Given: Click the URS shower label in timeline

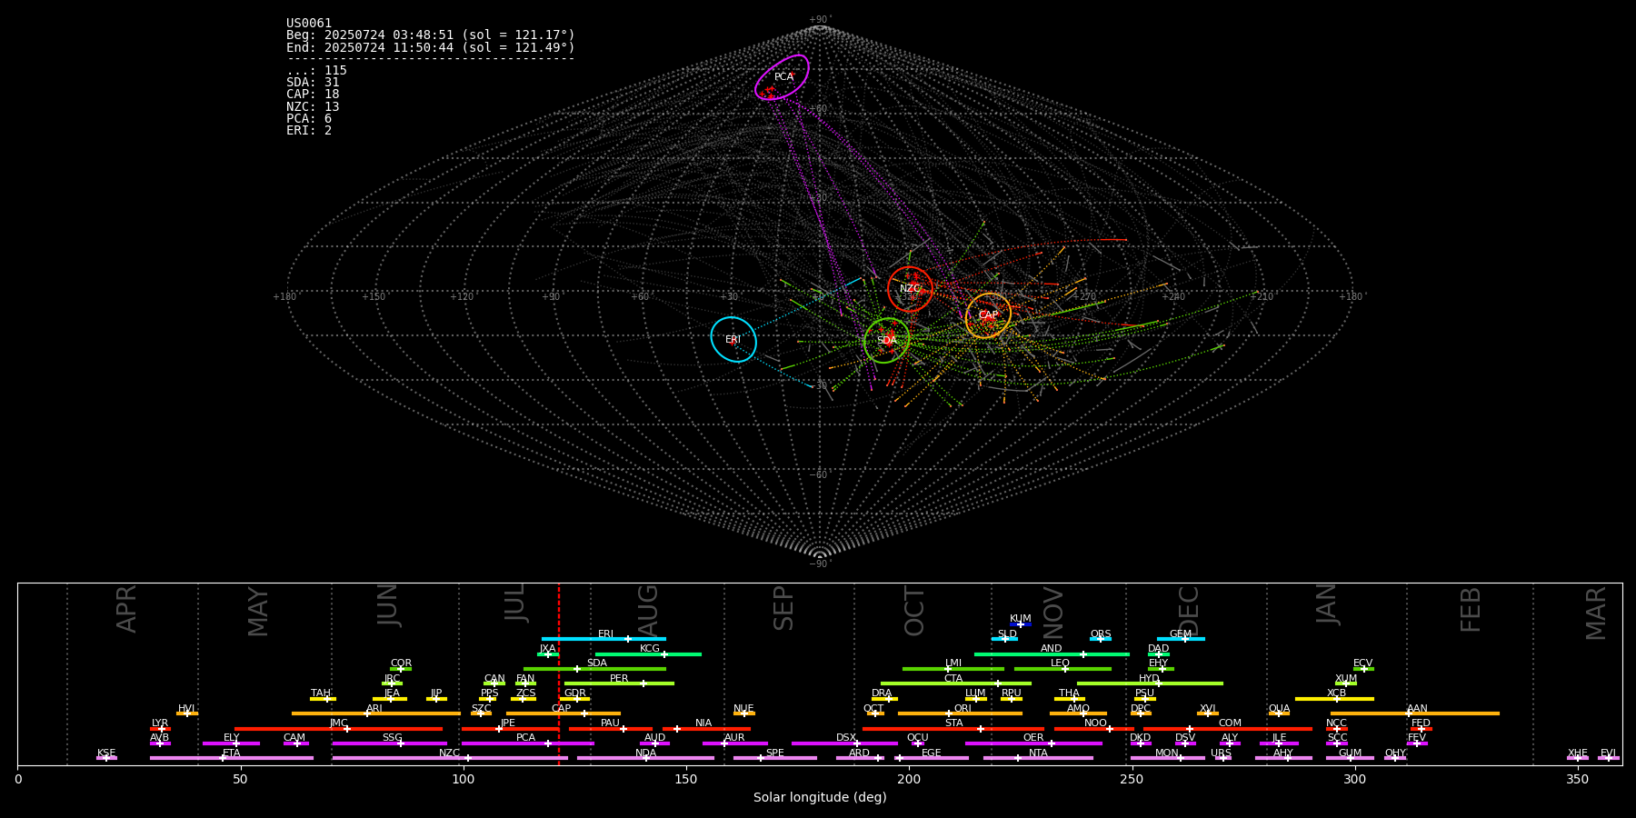Looking at the screenshot, I should pyautogui.click(x=1221, y=753).
